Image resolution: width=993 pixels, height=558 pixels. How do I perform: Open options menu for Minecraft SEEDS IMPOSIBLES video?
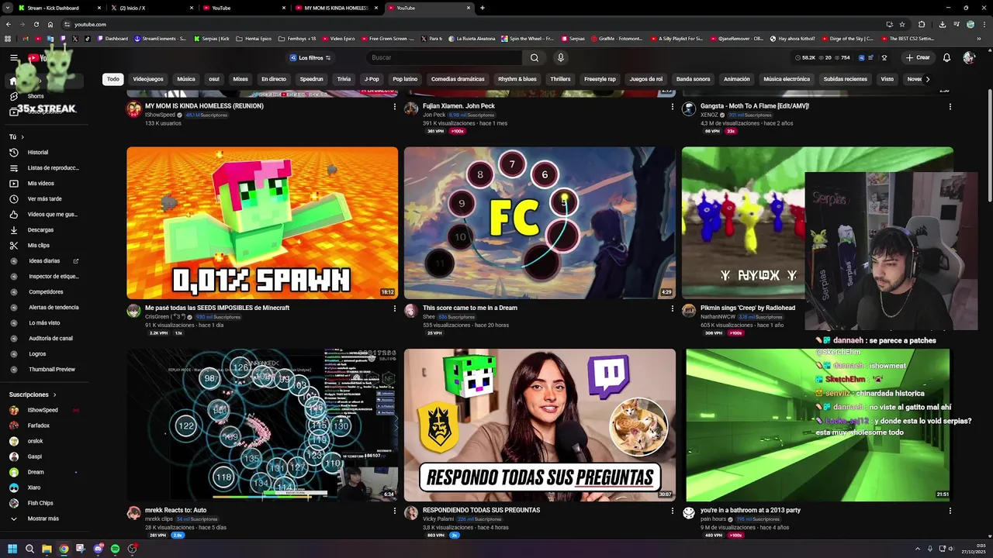coord(394,308)
